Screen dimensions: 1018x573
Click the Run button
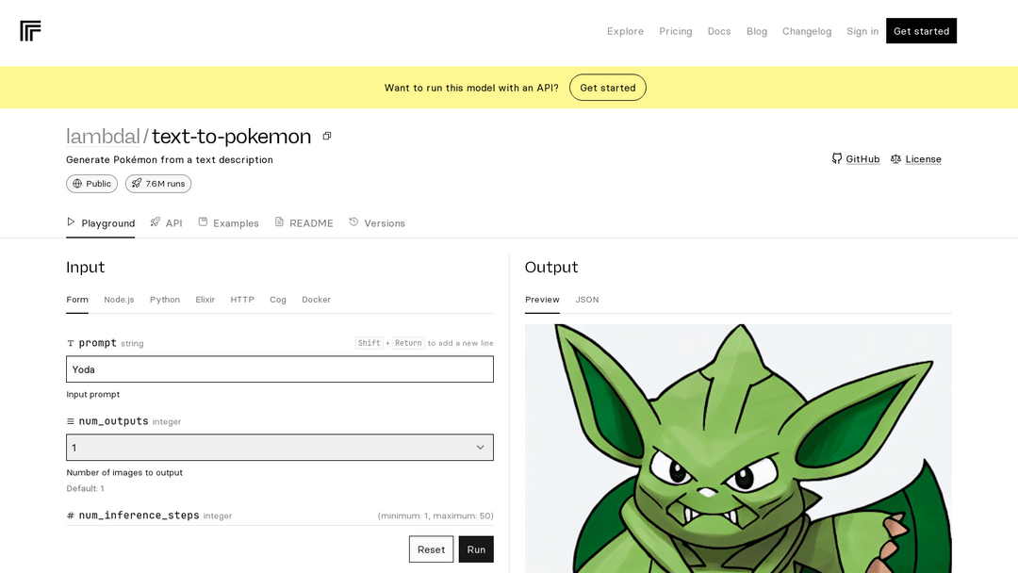[x=476, y=549]
